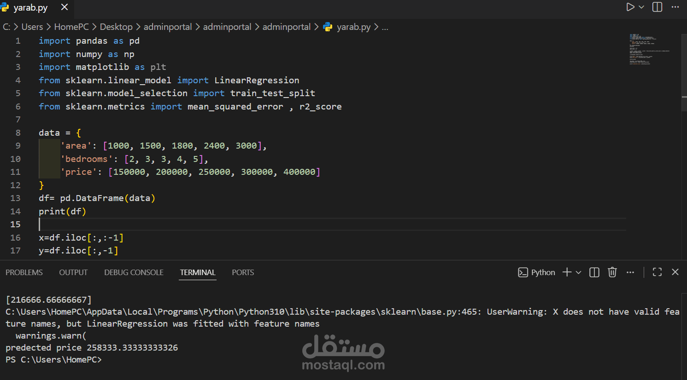Click the first adminportal breadcrumb
Image resolution: width=687 pixels, height=380 pixels.
tap(168, 27)
